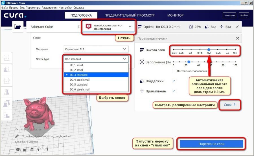Toggle the Прилипание checkbox
The height and width of the screenshot is (156, 254).
(174, 91)
